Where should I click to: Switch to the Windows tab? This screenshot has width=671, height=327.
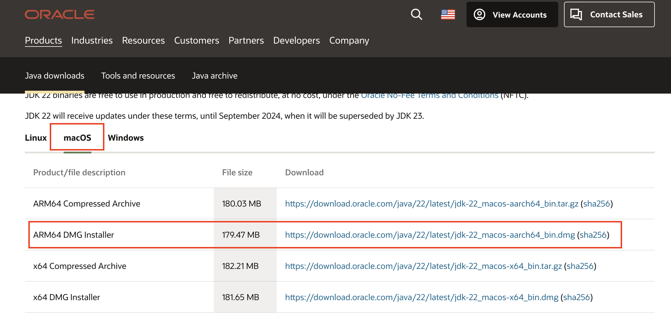click(126, 138)
